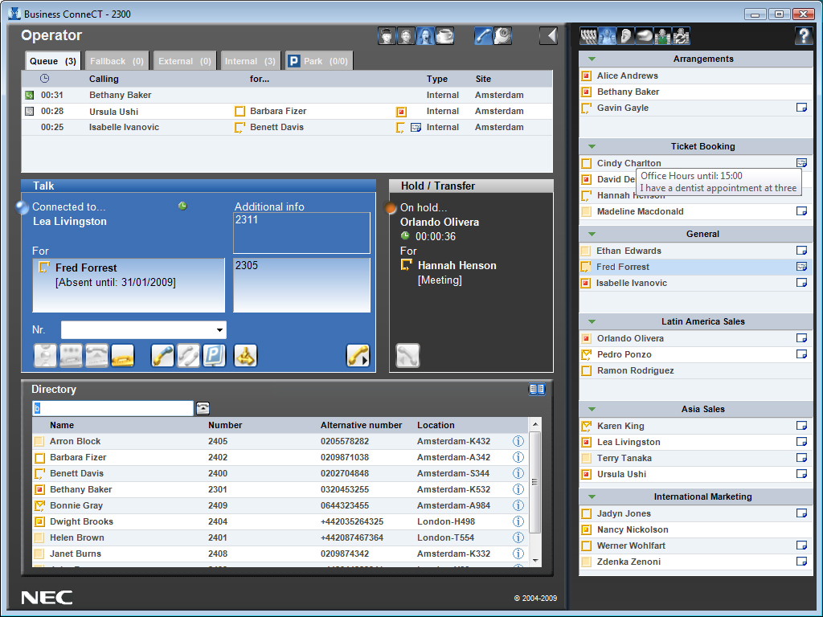Click message icon next to Cindy Charlton
This screenshot has width=823, height=617.
click(801, 162)
